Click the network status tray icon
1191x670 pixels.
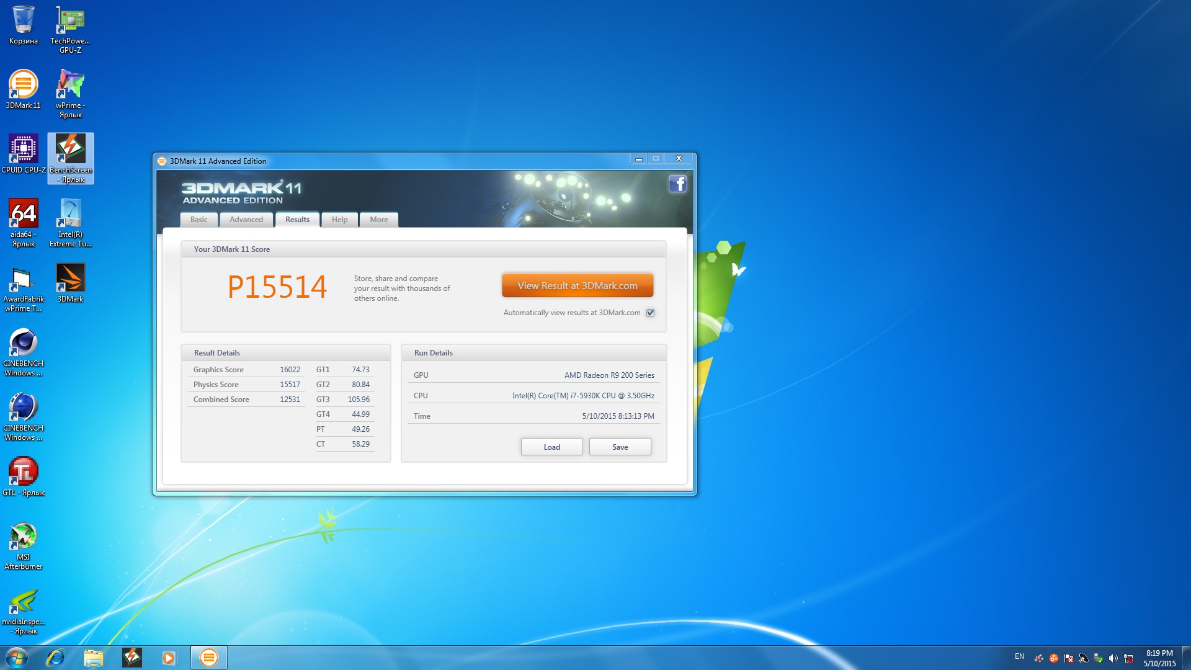1128,658
